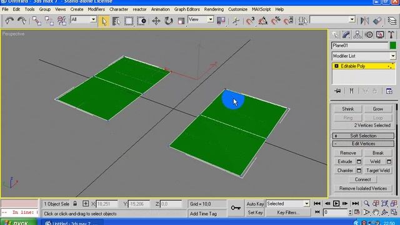Switch to the Create command panel tab
The height and width of the screenshot is (225, 400).
[335, 35]
